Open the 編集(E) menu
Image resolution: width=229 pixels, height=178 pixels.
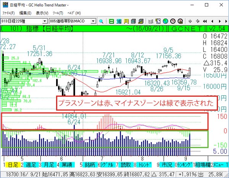[25, 13]
